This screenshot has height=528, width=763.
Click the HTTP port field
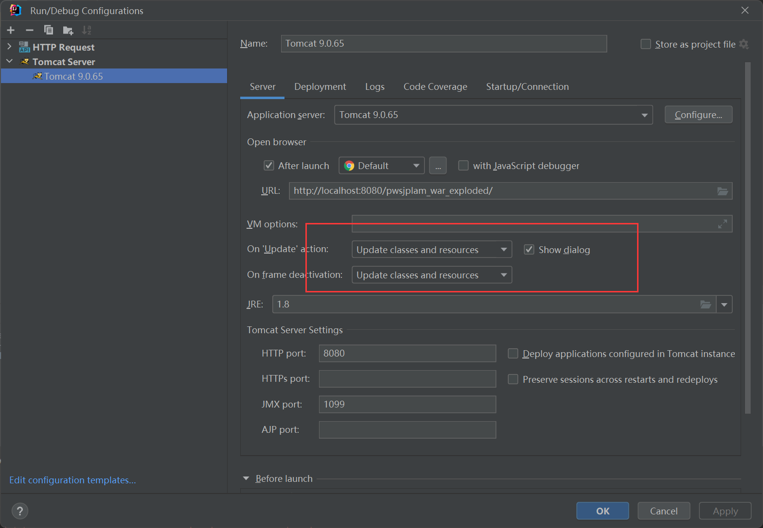(x=408, y=354)
